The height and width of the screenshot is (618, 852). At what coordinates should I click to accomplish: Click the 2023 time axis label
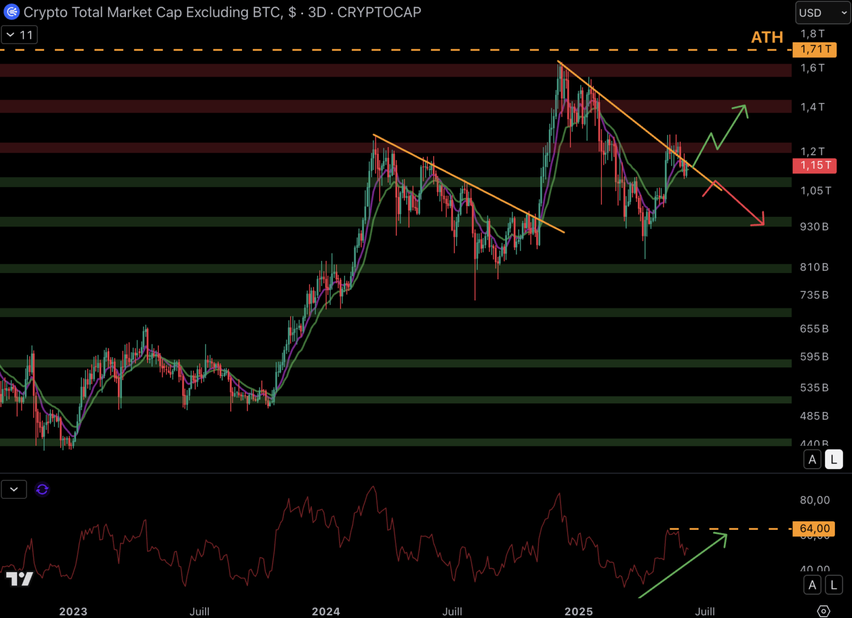(x=73, y=611)
